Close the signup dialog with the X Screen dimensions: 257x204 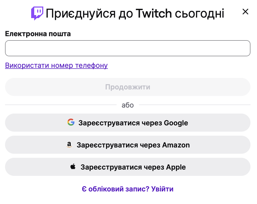(x=245, y=12)
